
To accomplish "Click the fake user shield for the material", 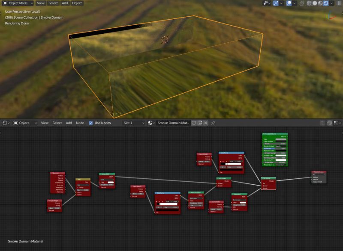I will coord(193,123).
